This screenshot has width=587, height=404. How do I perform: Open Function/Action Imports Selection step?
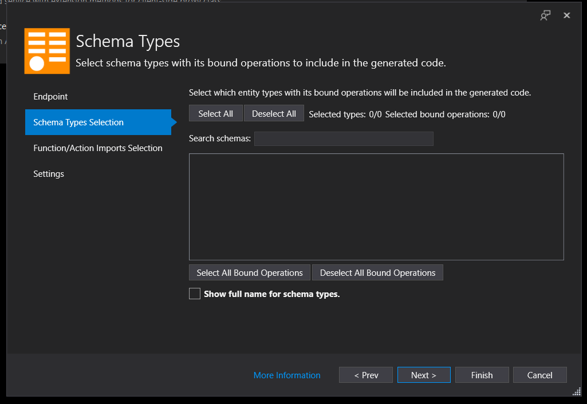point(98,148)
